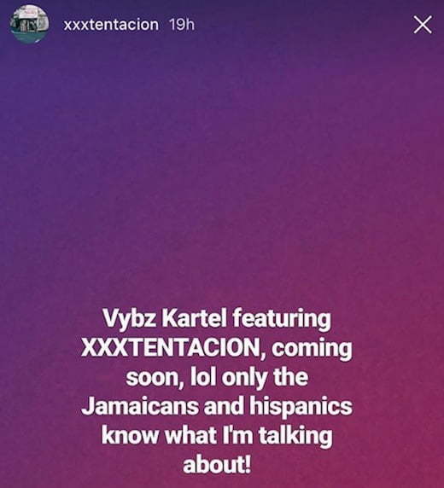This screenshot has height=488, width=444.
Task: Click the word "talking" in the caption
Action: click(295, 436)
